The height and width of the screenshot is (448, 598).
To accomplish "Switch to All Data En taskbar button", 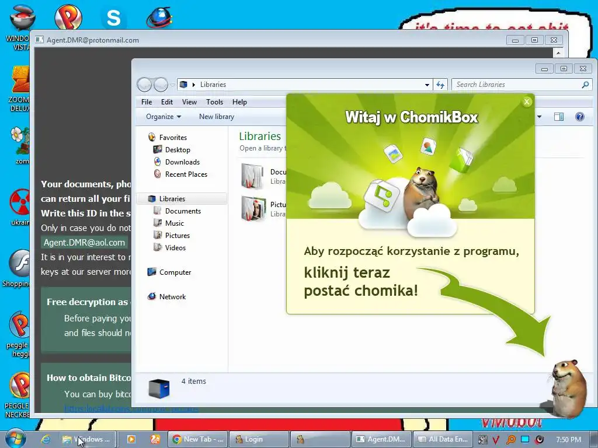I will [443, 439].
